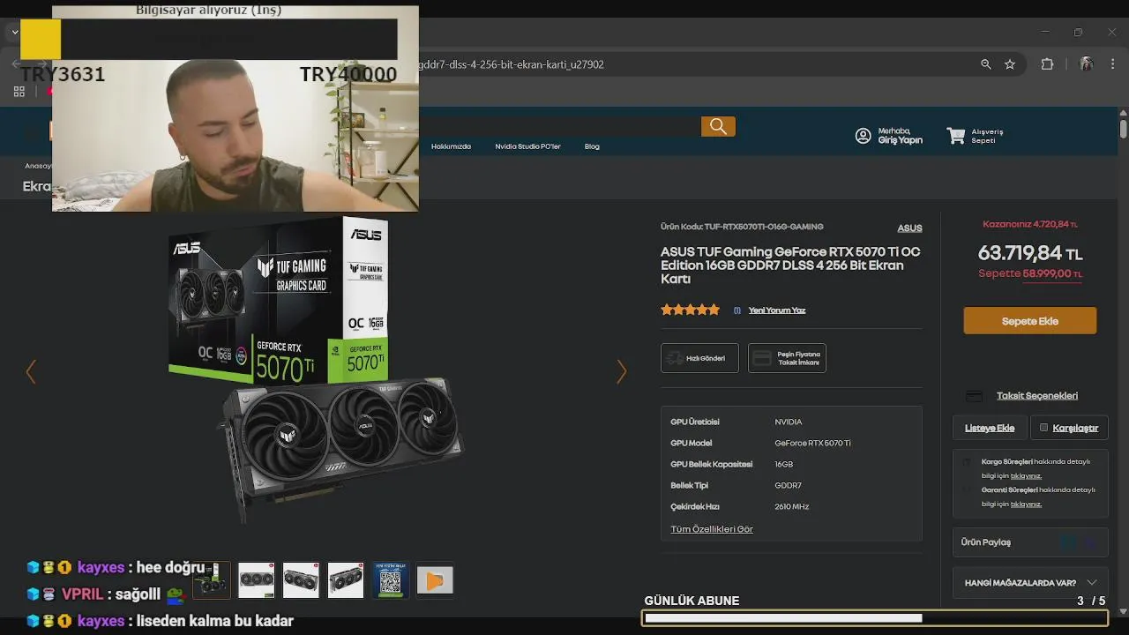Click the Ürün Kodu product code text
The height and width of the screenshot is (635, 1129).
742,228
